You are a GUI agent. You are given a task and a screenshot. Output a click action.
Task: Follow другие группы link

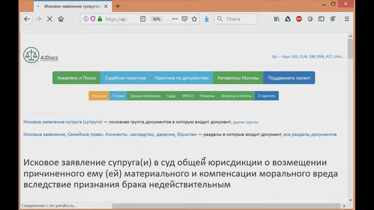(x=245, y=122)
